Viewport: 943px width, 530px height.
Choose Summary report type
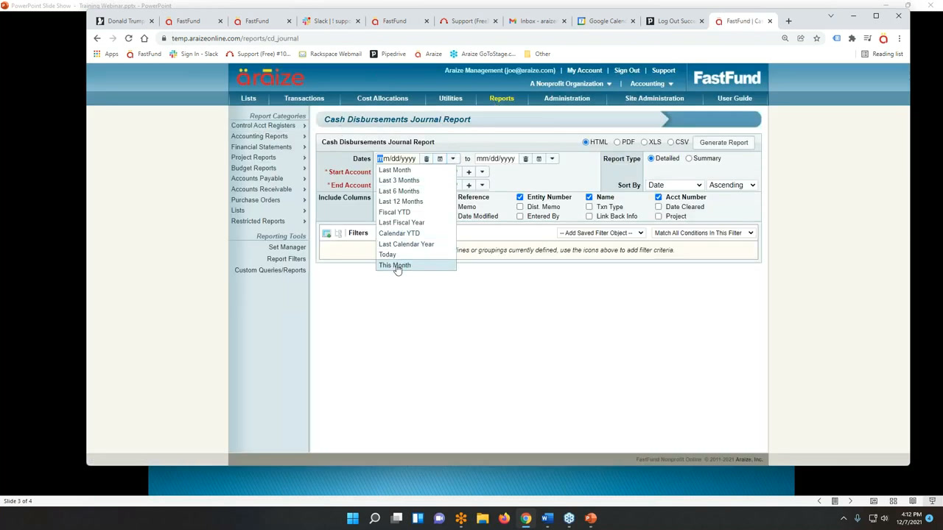[x=689, y=158]
